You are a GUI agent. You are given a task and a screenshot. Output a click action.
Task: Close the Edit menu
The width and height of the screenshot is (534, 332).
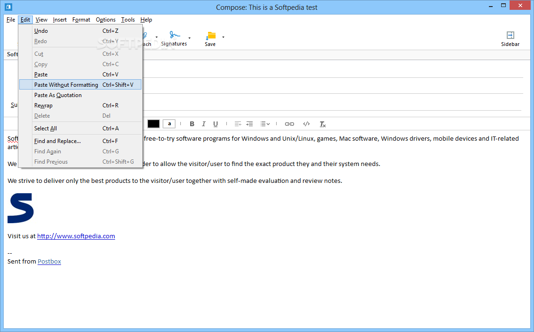25,20
